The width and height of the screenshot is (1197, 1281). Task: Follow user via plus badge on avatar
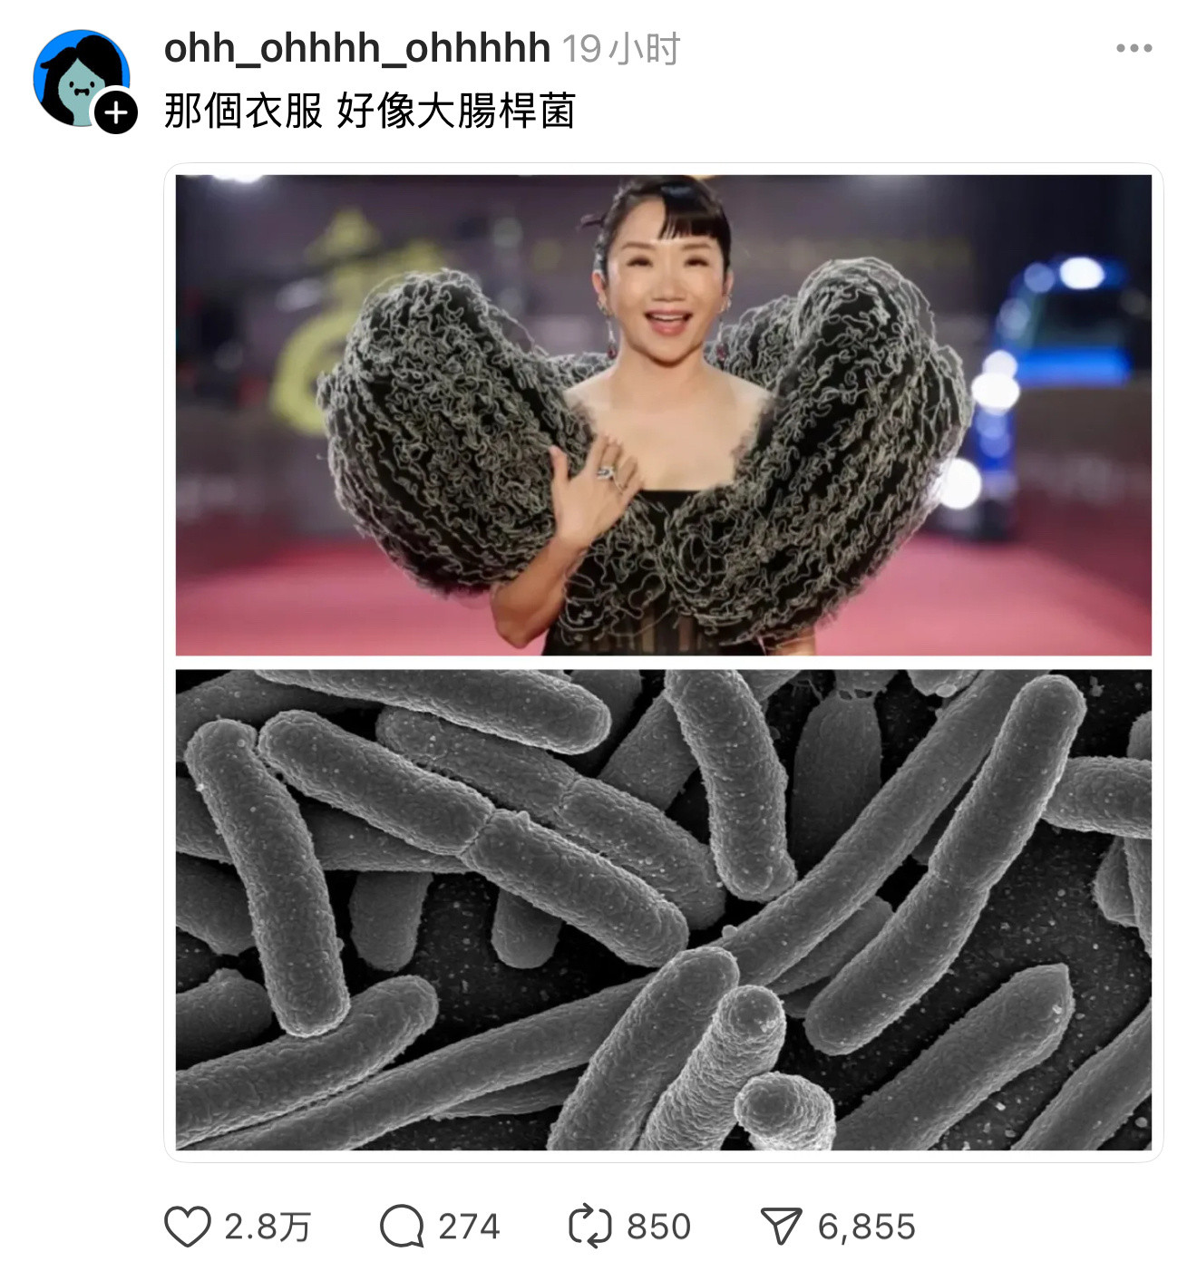coord(116,112)
